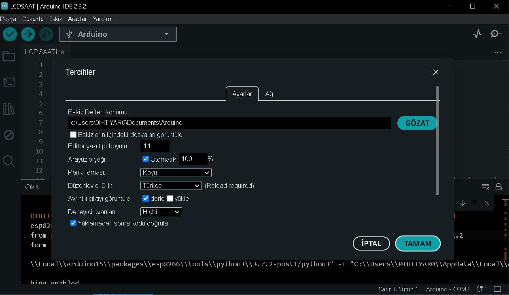The width and height of the screenshot is (509, 295).
Task: Click line number 5 in the editor gutter
Action: coord(41,103)
